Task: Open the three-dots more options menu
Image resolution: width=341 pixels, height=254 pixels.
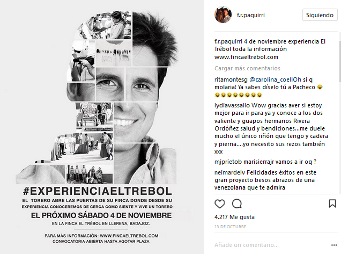Action: pyautogui.click(x=334, y=245)
